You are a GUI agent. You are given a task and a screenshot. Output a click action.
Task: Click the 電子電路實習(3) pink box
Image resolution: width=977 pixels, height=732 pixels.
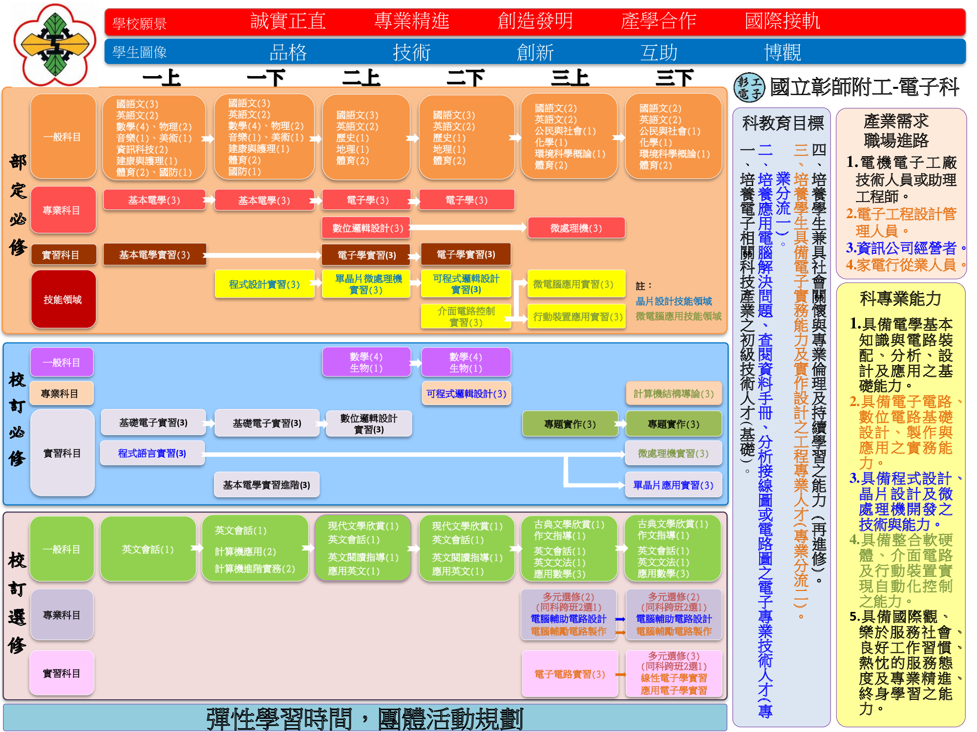(x=570, y=674)
